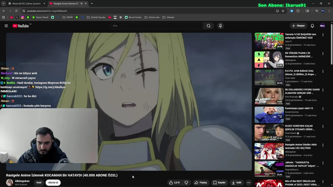333x187 pixels.
Task: Open a new browser tab
Action: (92, 4)
